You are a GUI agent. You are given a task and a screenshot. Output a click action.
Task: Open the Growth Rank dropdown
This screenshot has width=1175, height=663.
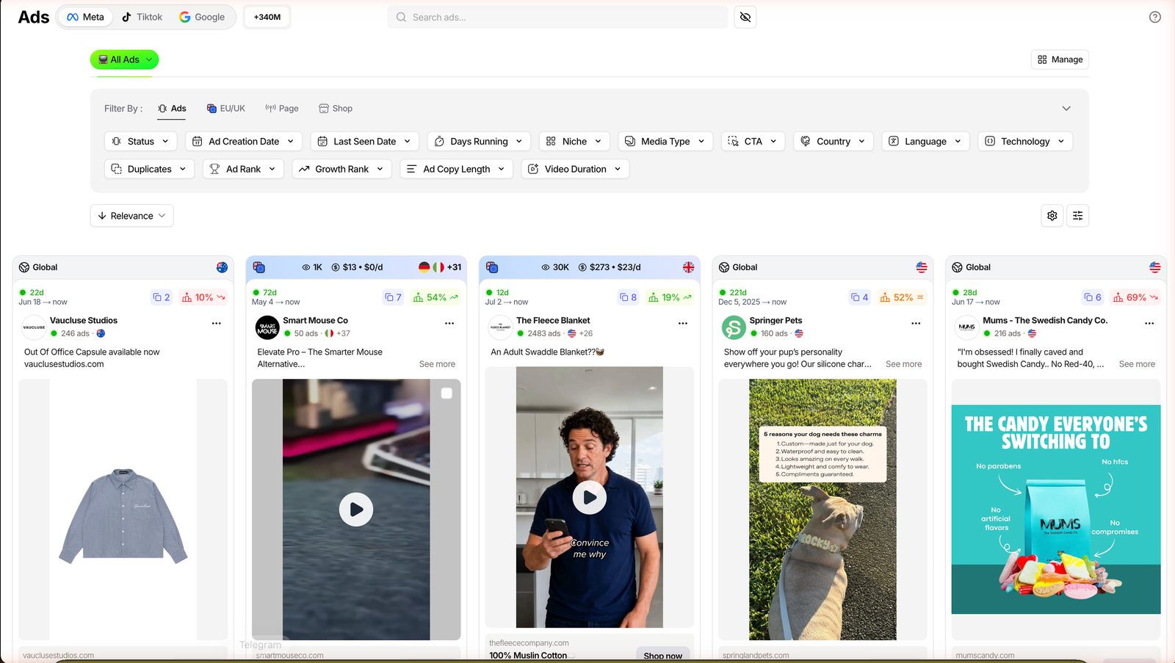click(341, 169)
